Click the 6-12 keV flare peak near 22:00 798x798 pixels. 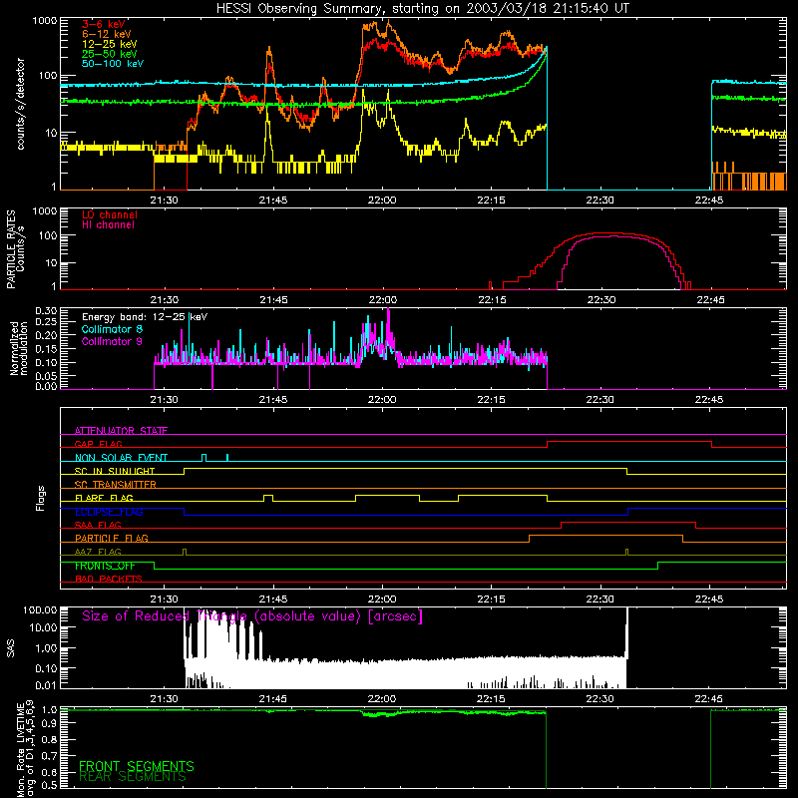tap(389, 21)
